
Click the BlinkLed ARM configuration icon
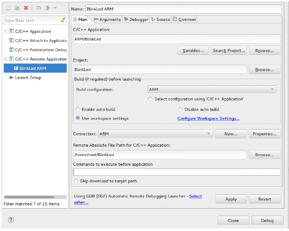click(x=16, y=68)
